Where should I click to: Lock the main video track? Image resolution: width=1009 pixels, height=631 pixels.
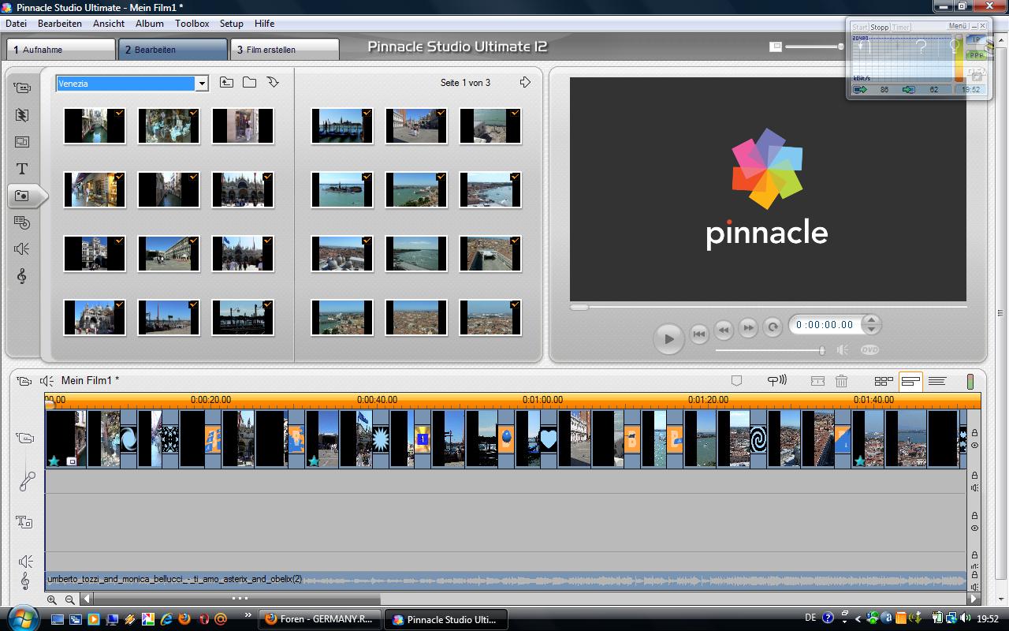coord(974,433)
